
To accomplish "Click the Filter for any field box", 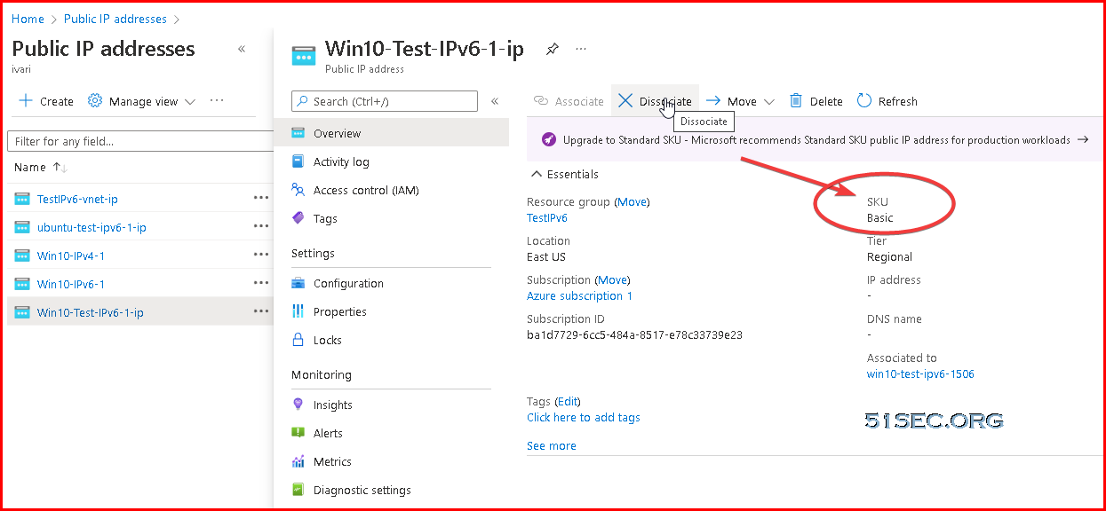I will (x=140, y=141).
